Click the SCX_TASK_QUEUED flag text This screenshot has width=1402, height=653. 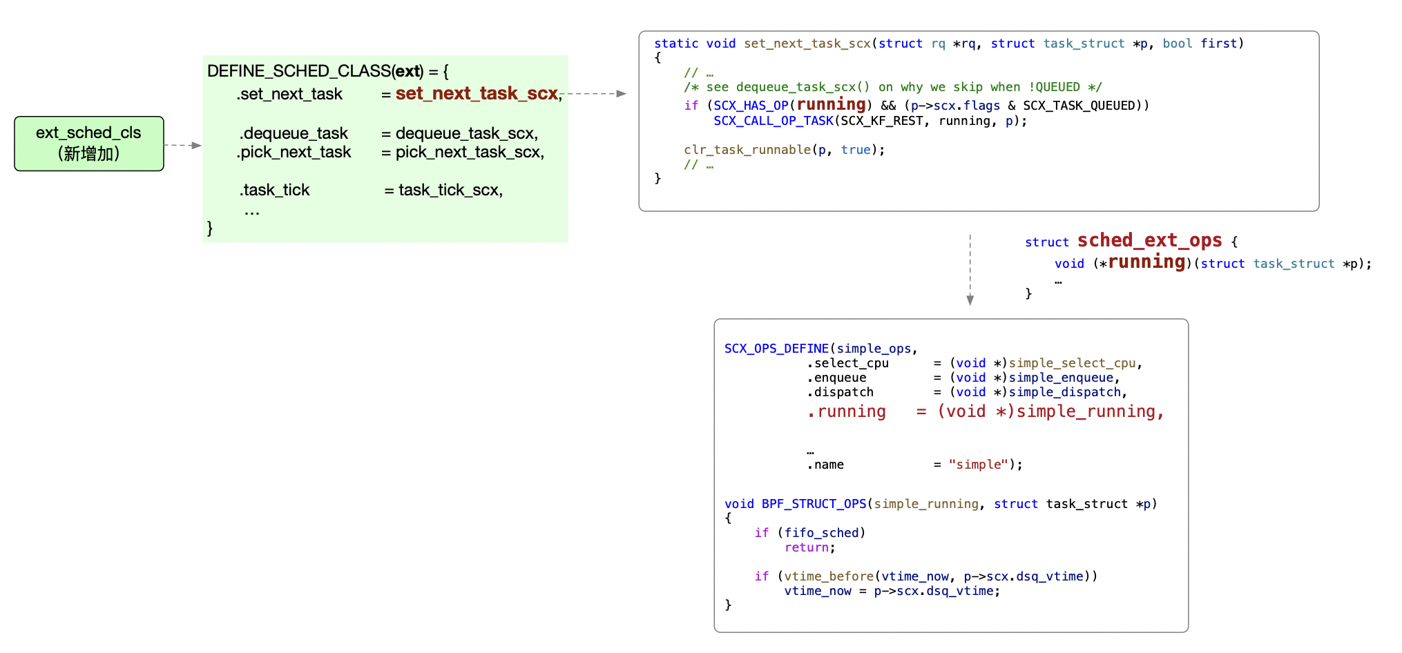tap(1079, 106)
